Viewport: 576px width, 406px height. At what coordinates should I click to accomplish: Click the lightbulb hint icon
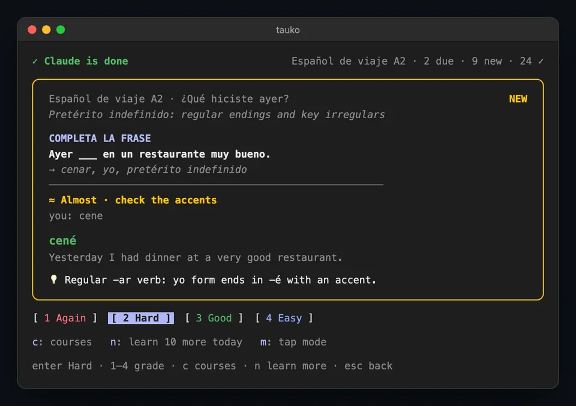[x=53, y=279]
